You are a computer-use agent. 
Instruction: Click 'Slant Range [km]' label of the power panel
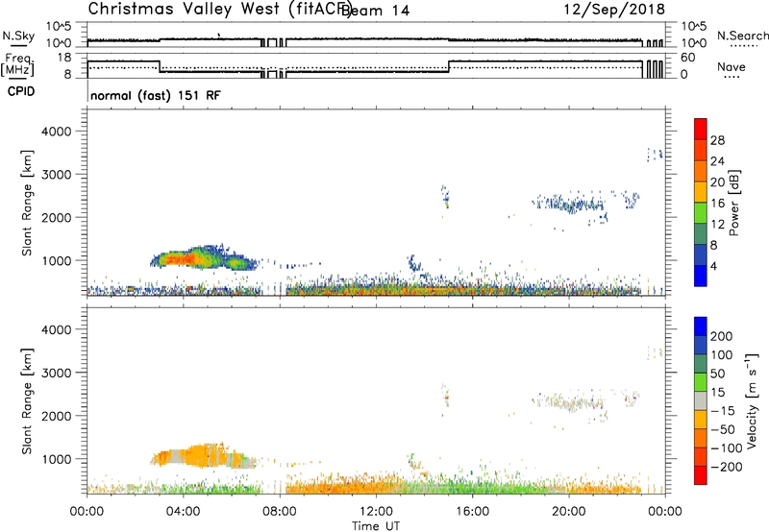[27, 203]
